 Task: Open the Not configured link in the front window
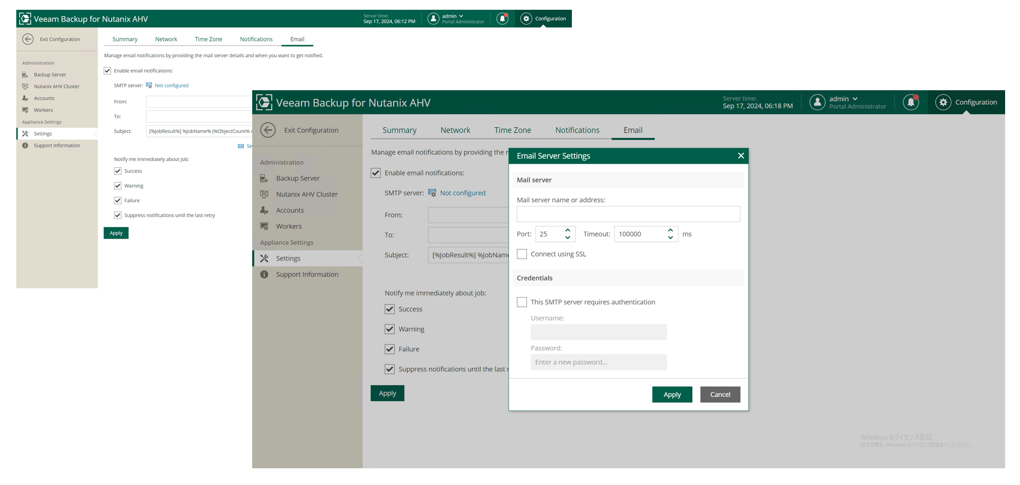(x=463, y=193)
